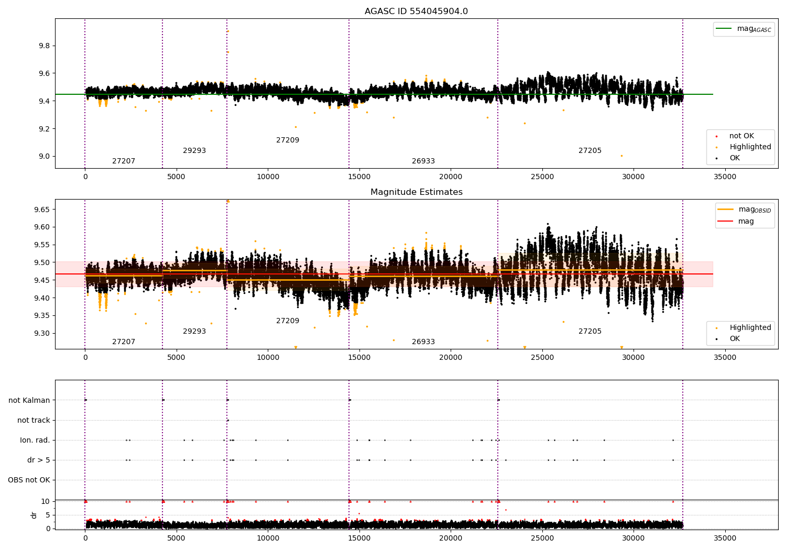Click the 'Ion. rad.' axis label
Viewport: 786px width, 550px height.
pyautogui.click(x=35, y=441)
